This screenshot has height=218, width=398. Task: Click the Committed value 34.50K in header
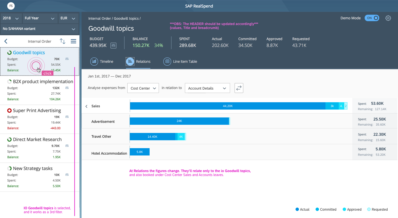(245, 45)
